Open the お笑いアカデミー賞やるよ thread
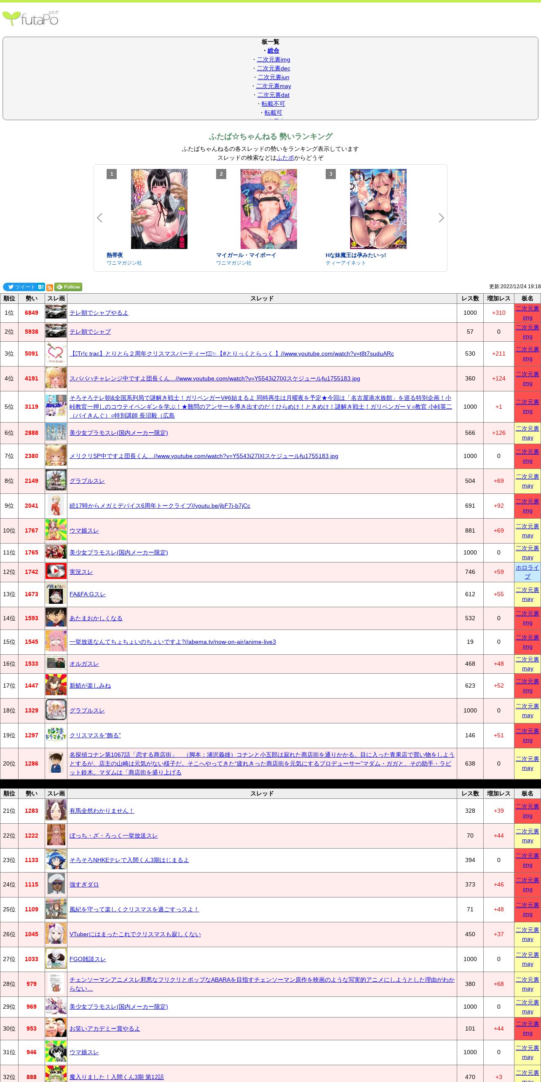This screenshot has height=1082, width=541. click(x=105, y=1028)
